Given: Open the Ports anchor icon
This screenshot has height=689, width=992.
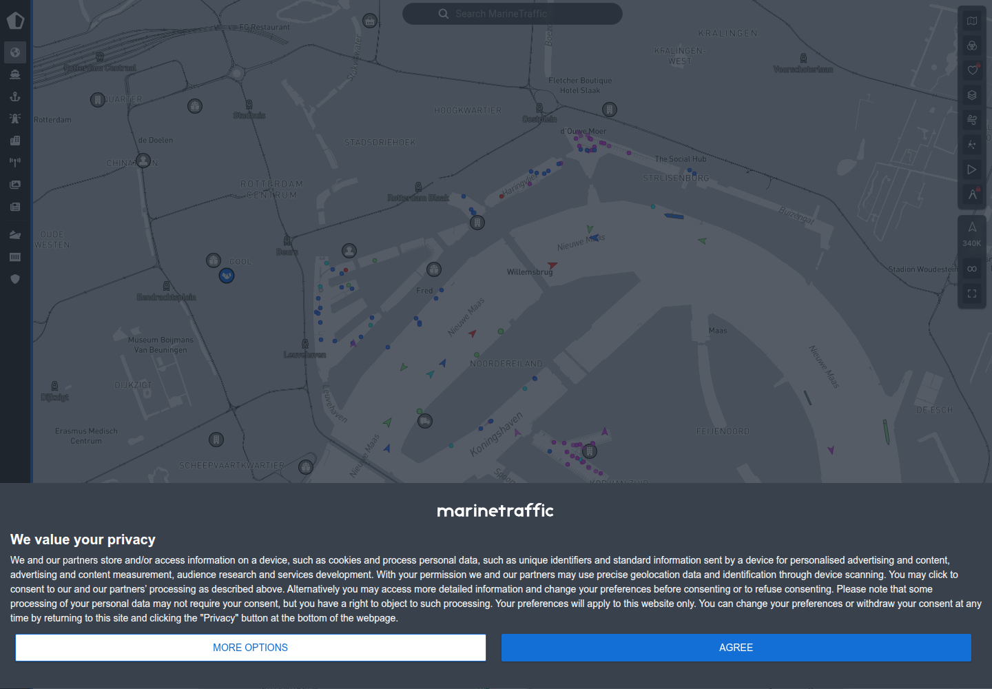Looking at the screenshot, I should (x=15, y=96).
